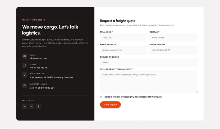This screenshot has width=220, height=129.
Task: Click the 'I agree to Meridax processing' label
Action: pos(133,97)
